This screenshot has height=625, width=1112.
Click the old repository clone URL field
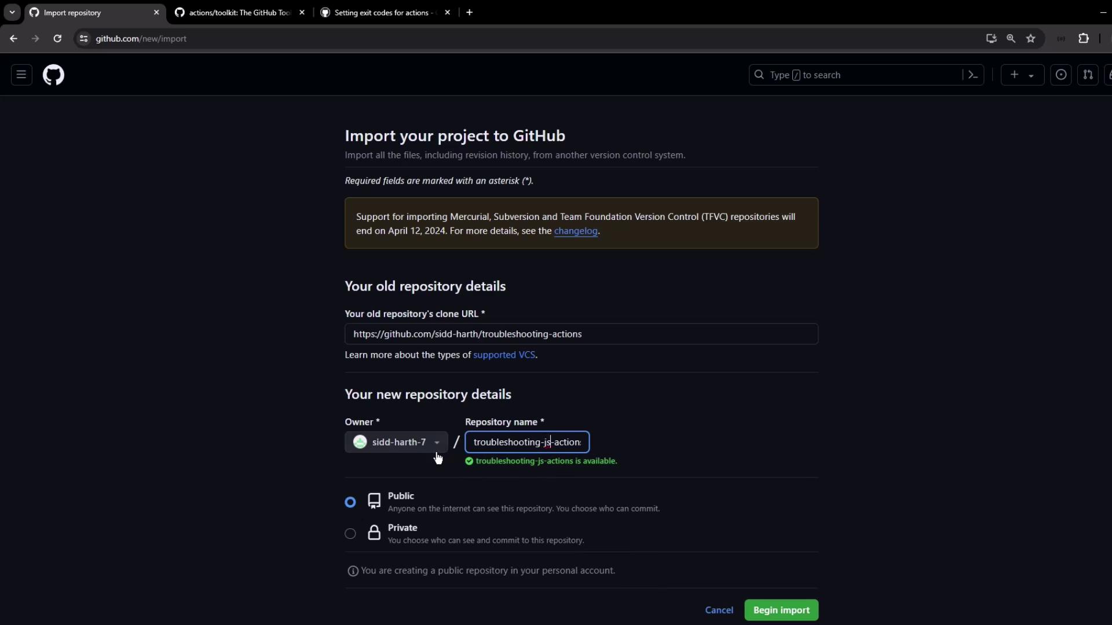click(581, 334)
